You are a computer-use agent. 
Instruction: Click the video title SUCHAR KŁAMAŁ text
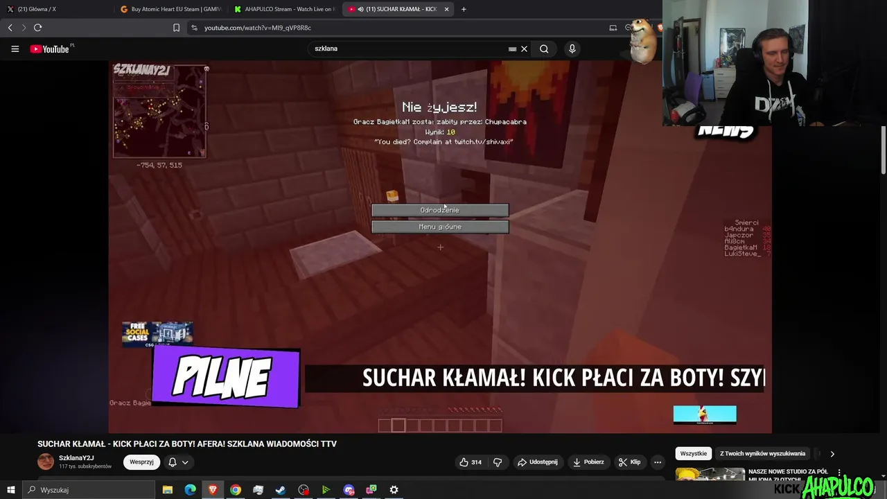coord(187,444)
